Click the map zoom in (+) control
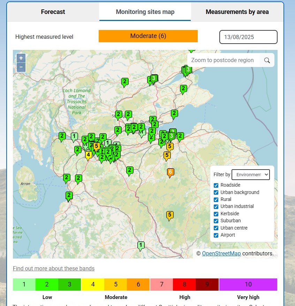Image resolution: width=295 pixels, height=306 pixels. [x=21, y=58]
